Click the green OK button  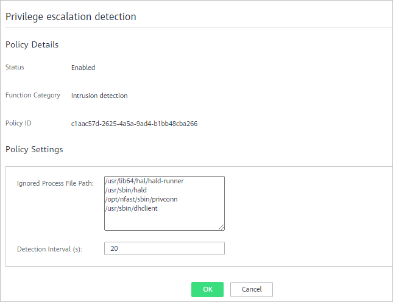[x=207, y=289]
